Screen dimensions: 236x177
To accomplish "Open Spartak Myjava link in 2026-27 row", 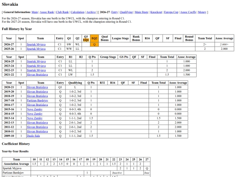I will [36, 45].
